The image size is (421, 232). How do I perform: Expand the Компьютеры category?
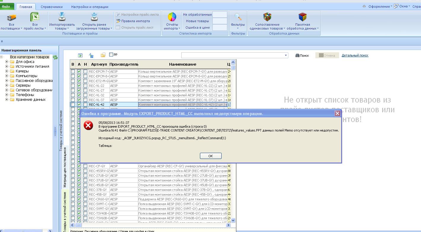click(x=7, y=76)
